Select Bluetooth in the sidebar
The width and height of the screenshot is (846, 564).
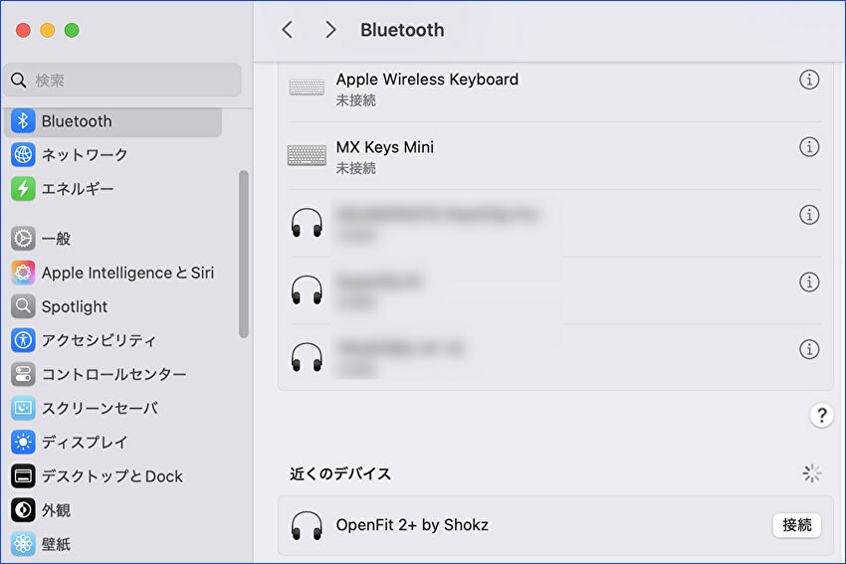(x=77, y=121)
